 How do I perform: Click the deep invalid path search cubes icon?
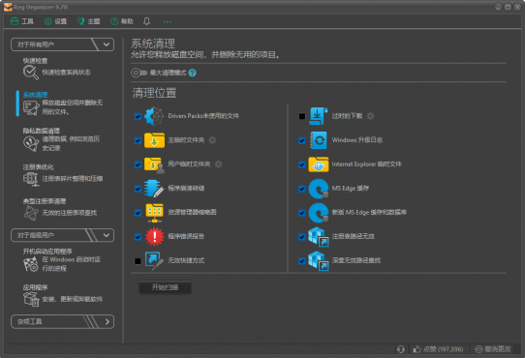click(319, 260)
